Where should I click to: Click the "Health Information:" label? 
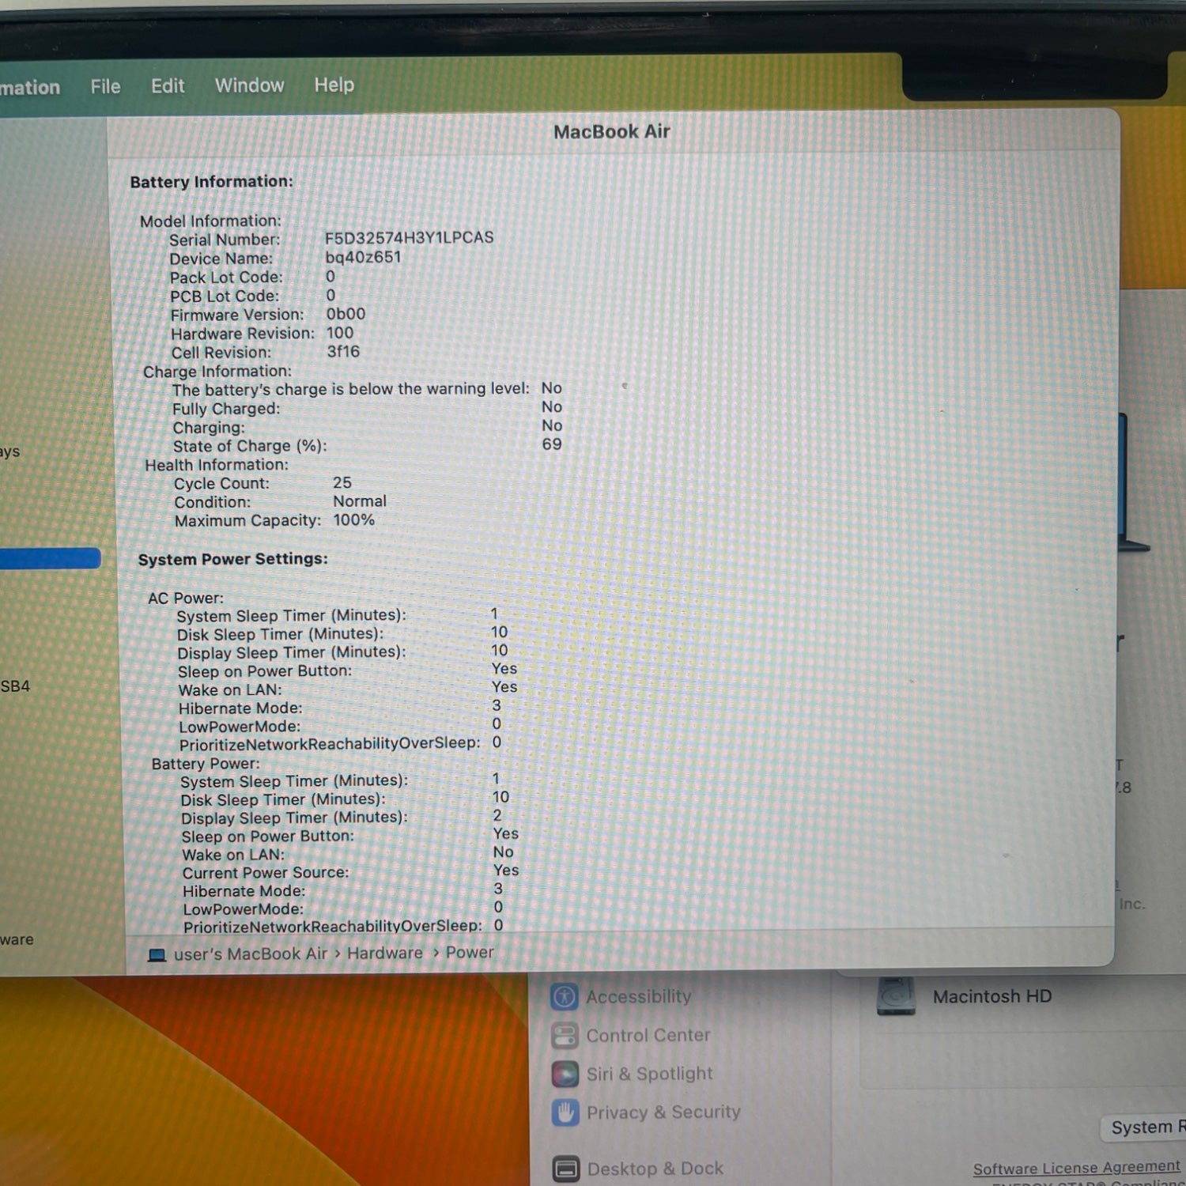(x=217, y=465)
